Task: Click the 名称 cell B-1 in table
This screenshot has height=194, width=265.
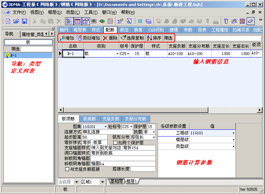Action: (x=73, y=54)
